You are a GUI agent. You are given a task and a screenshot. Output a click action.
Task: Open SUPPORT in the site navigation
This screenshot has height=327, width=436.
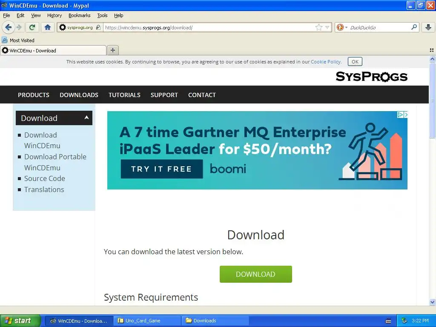coord(164,95)
